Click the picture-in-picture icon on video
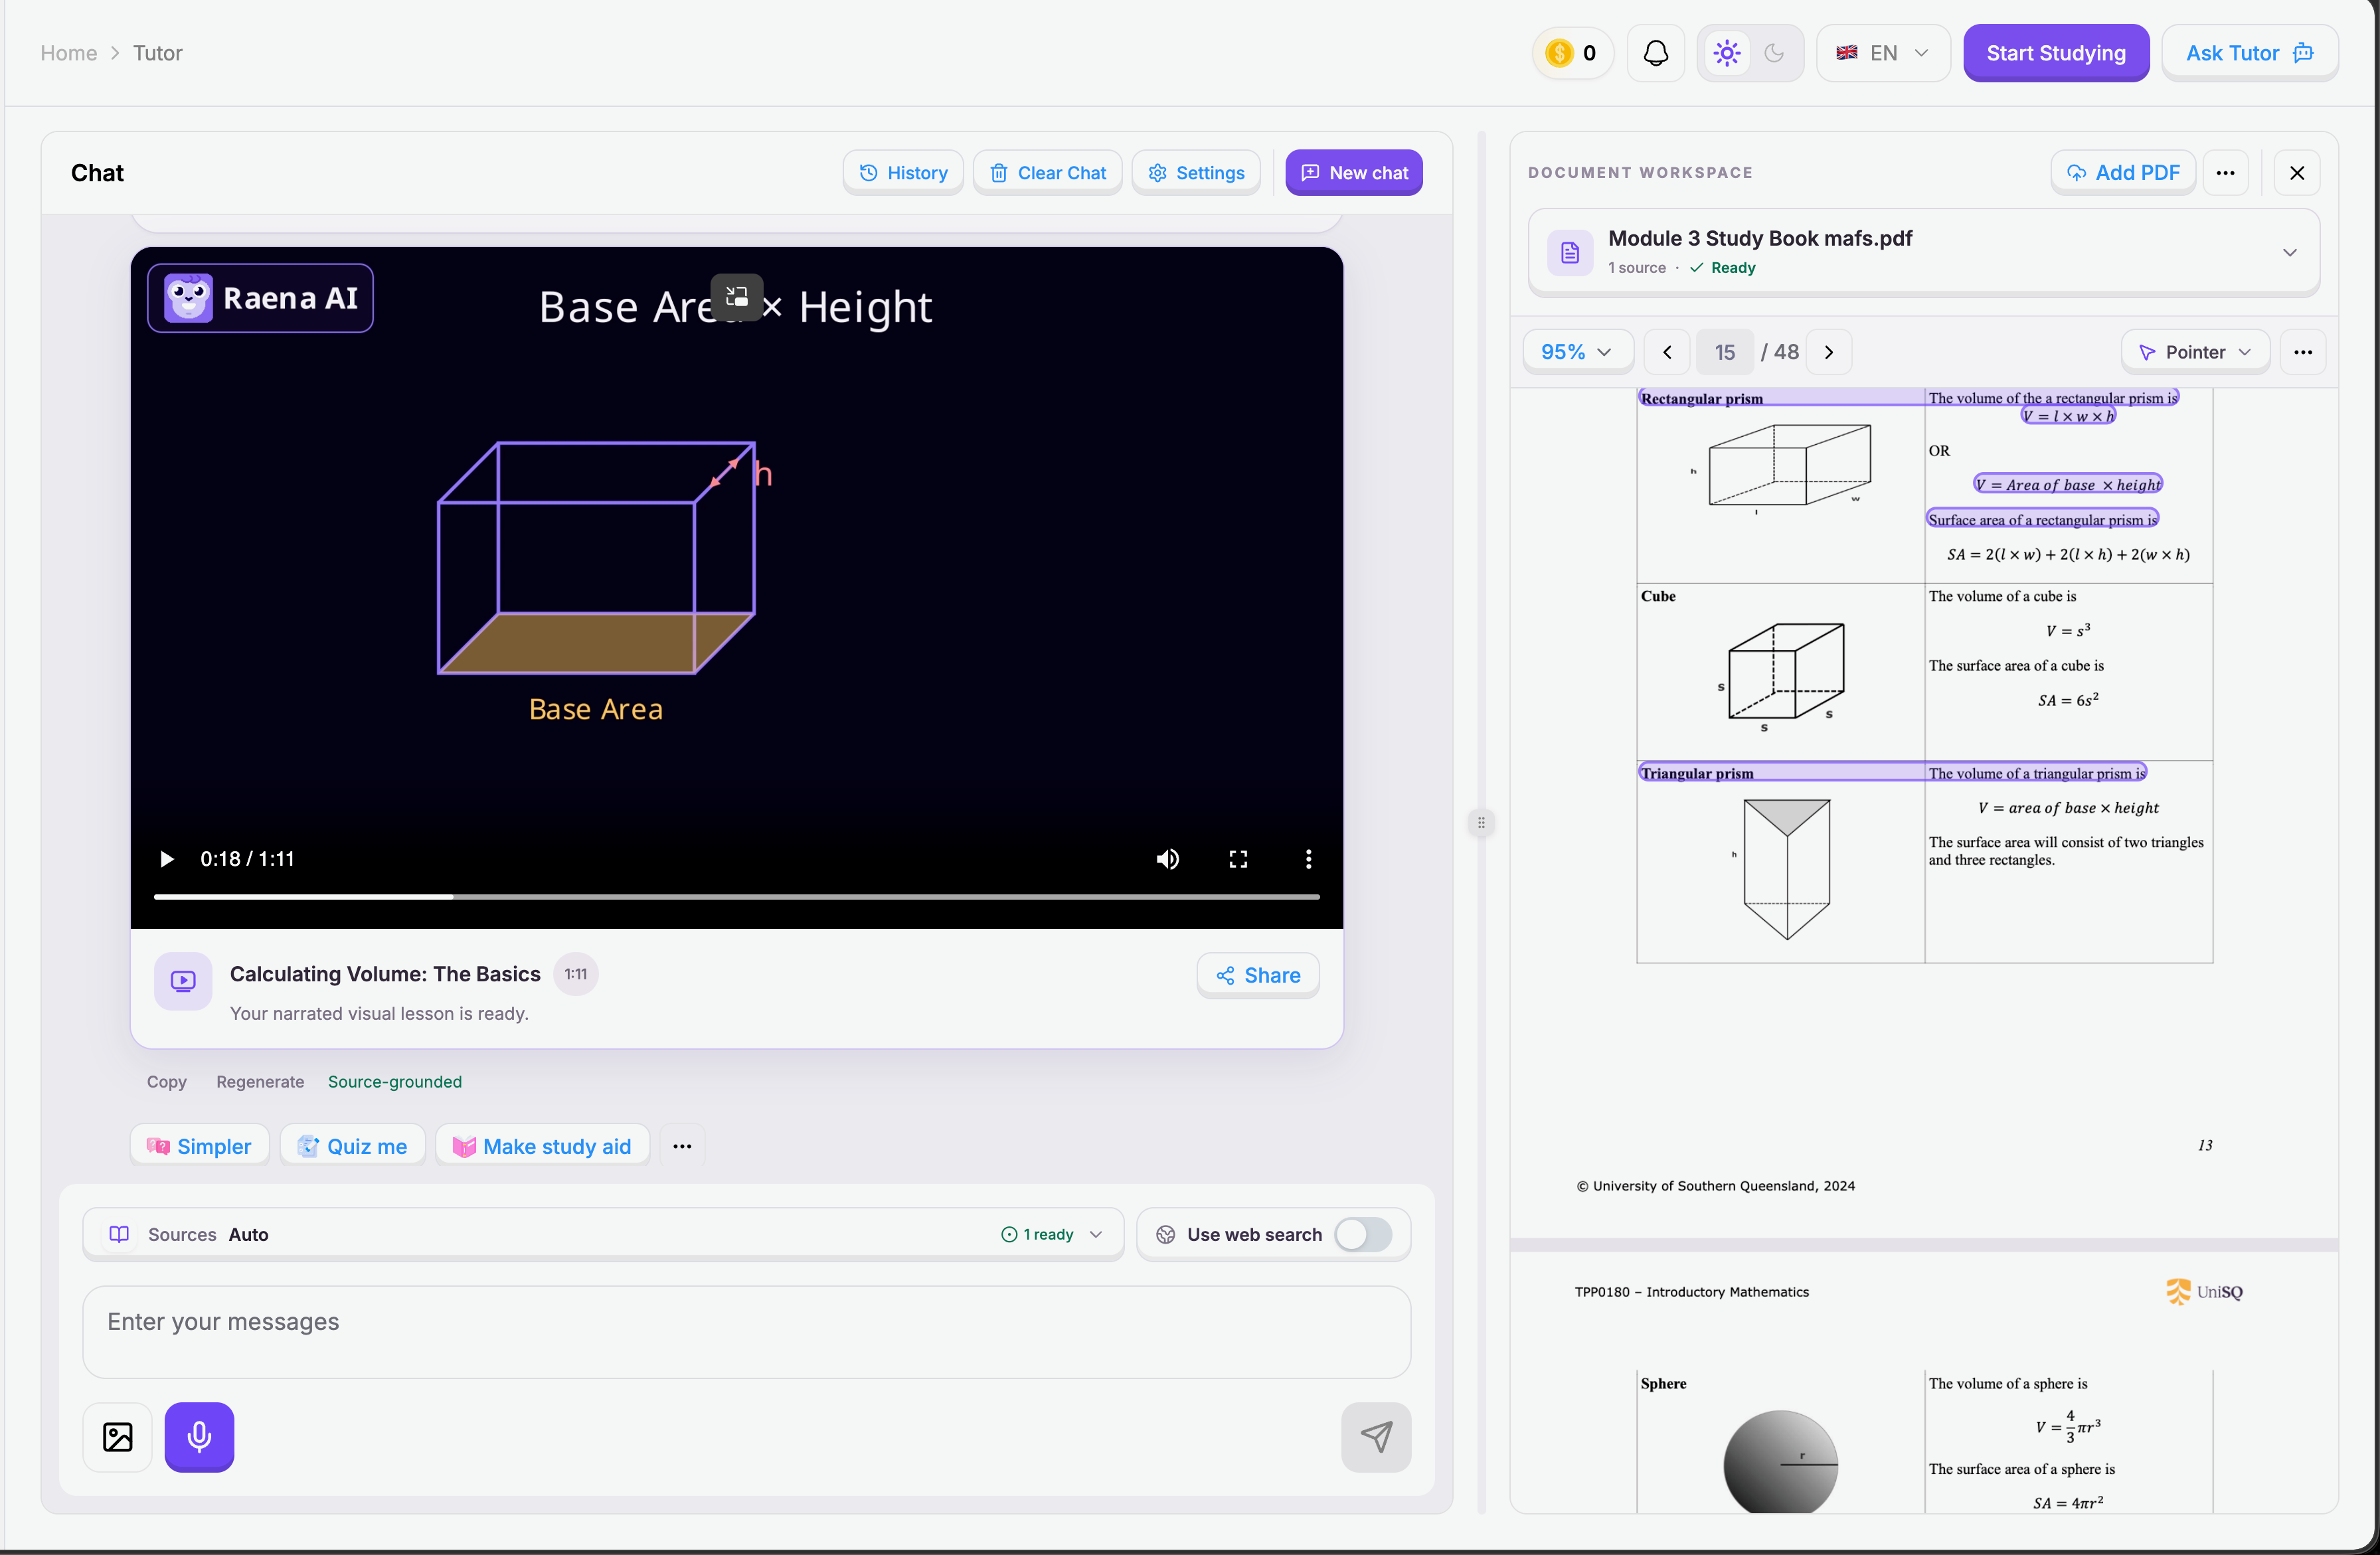This screenshot has width=2380, height=1555. pos(737,297)
